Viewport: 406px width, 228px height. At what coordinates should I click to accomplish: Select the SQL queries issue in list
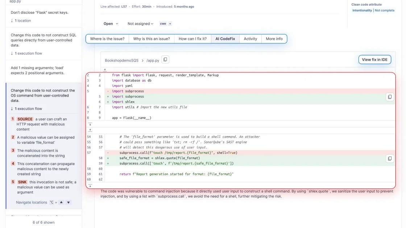43,40
